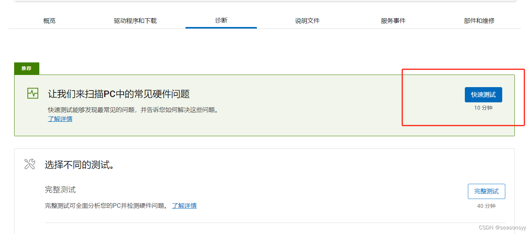Click the 10 分钟 duration text

point(483,108)
